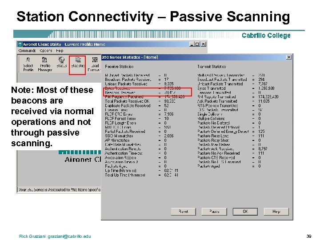This screenshot has width=320, height=240.
Task: Minimize the Aironet Client Utility window
Action: 192,44
